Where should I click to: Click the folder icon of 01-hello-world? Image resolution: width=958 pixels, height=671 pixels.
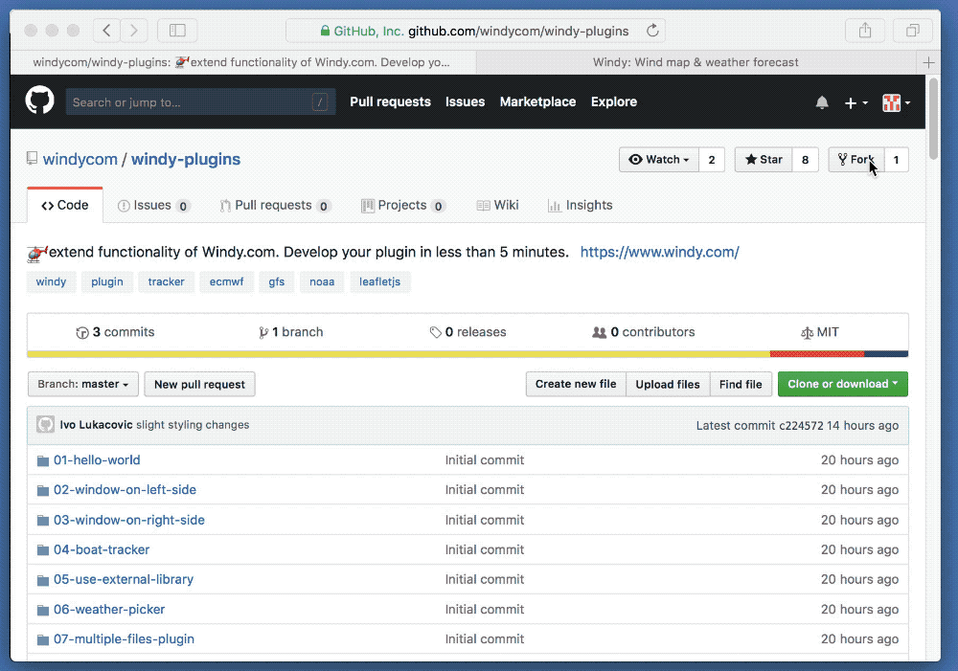[x=43, y=461]
